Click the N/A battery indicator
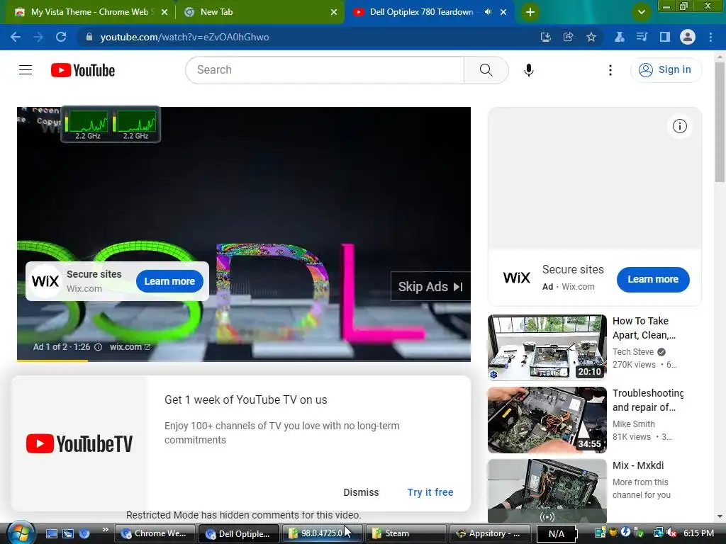726x544 pixels. click(557, 534)
